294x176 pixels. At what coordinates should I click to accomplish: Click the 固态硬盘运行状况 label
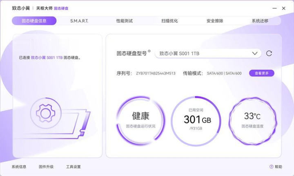(140, 126)
